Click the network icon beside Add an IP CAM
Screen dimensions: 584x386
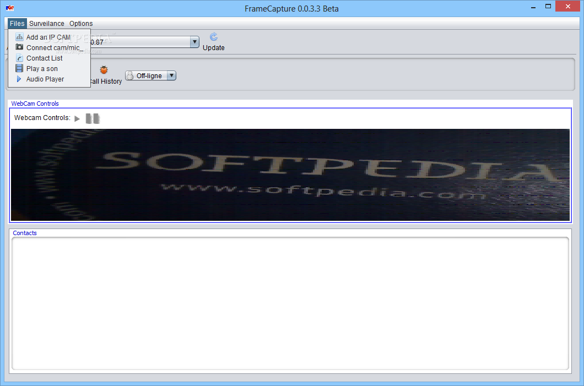(19, 37)
